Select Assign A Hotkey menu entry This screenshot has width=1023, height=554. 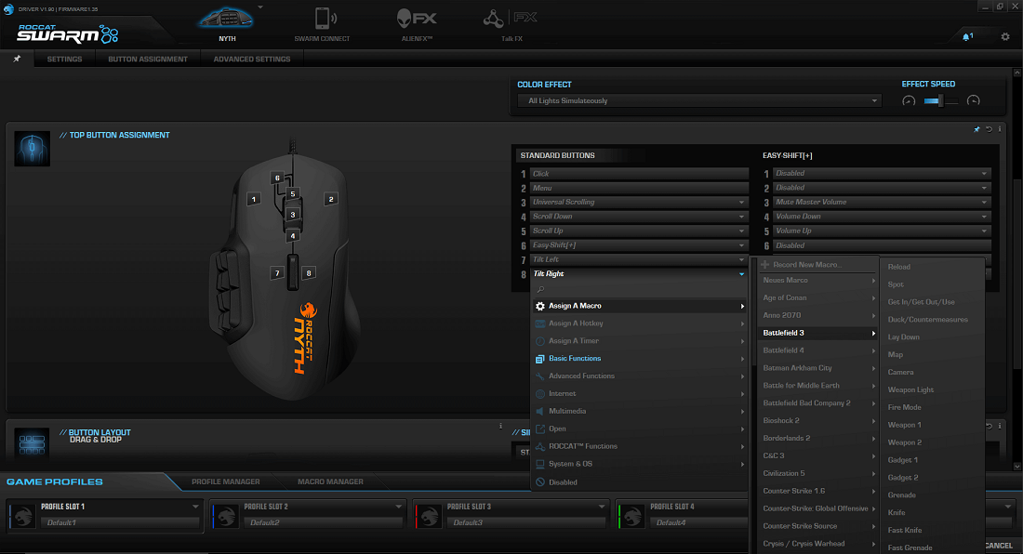point(640,323)
